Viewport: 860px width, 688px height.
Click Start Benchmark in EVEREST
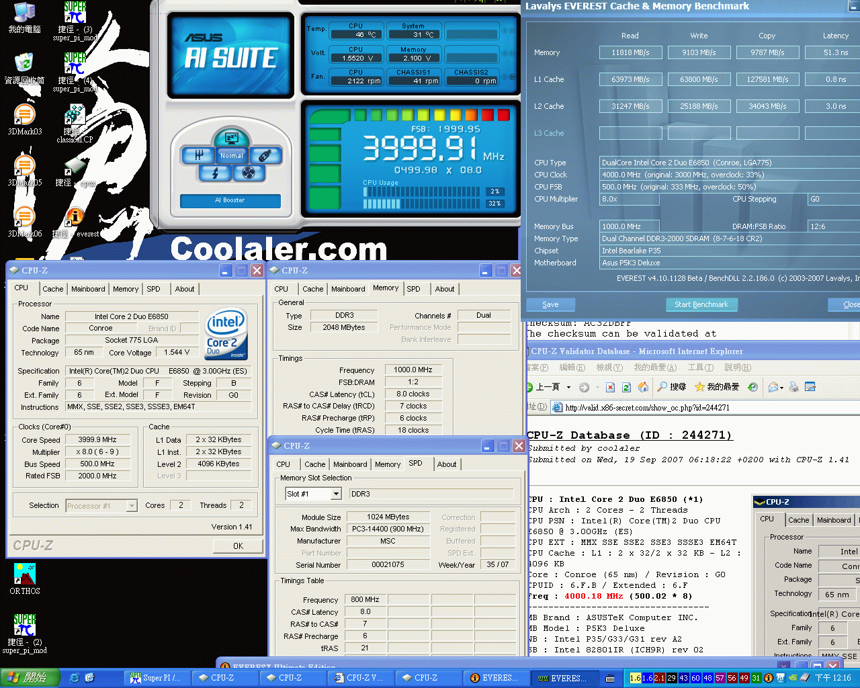point(701,304)
